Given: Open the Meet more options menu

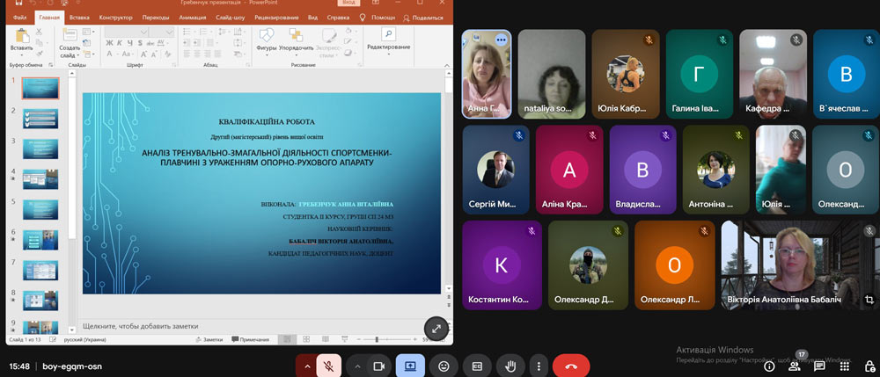Looking at the screenshot, I should [539, 366].
